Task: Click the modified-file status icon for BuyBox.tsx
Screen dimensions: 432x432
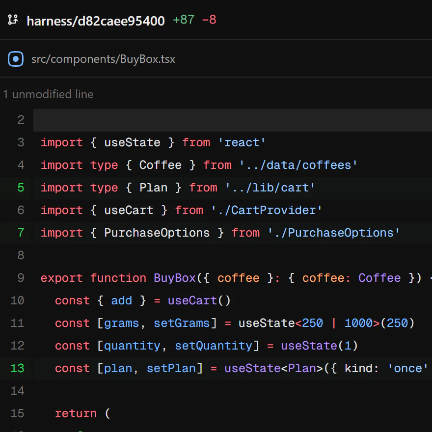Action: 16,59
